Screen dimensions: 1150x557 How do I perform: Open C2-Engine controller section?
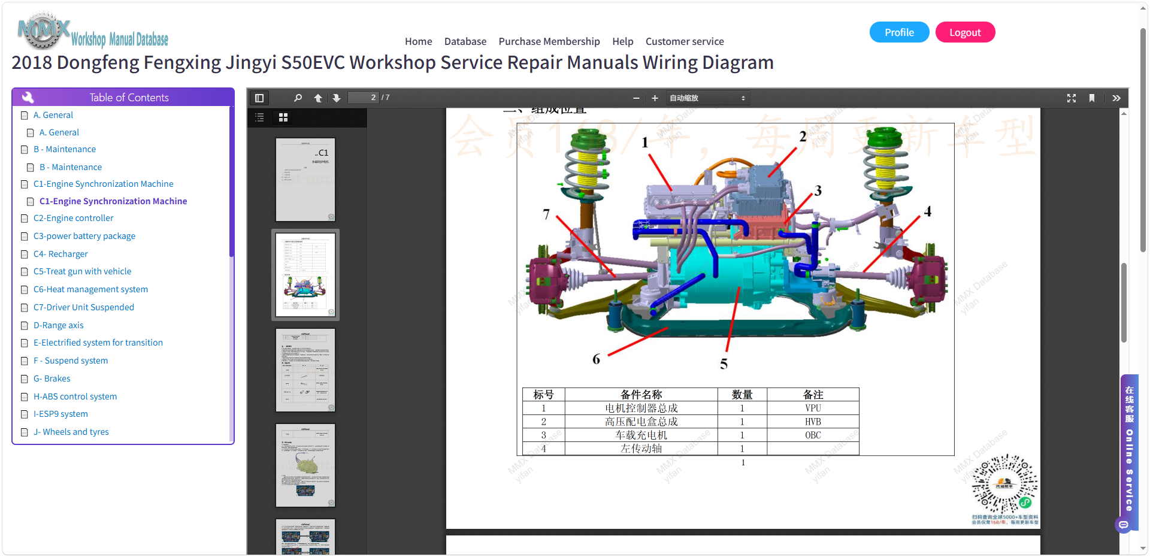tap(74, 218)
